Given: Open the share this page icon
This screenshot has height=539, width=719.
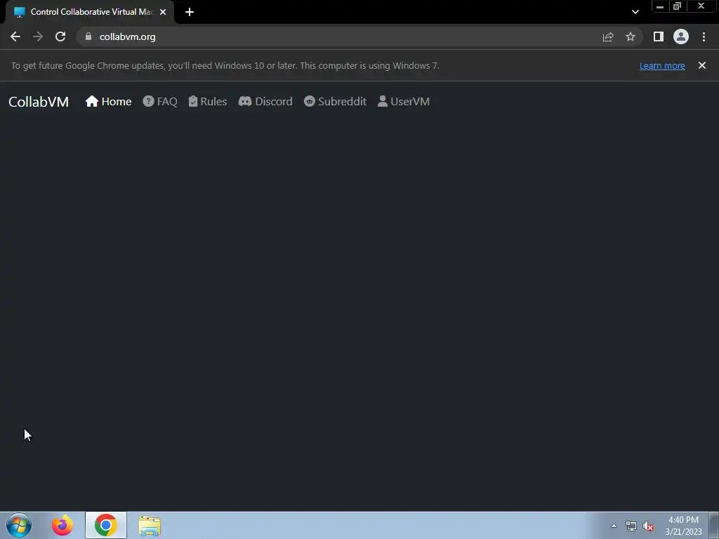Looking at the screenshot, I should pyautogui.click(x=608, y=36).
